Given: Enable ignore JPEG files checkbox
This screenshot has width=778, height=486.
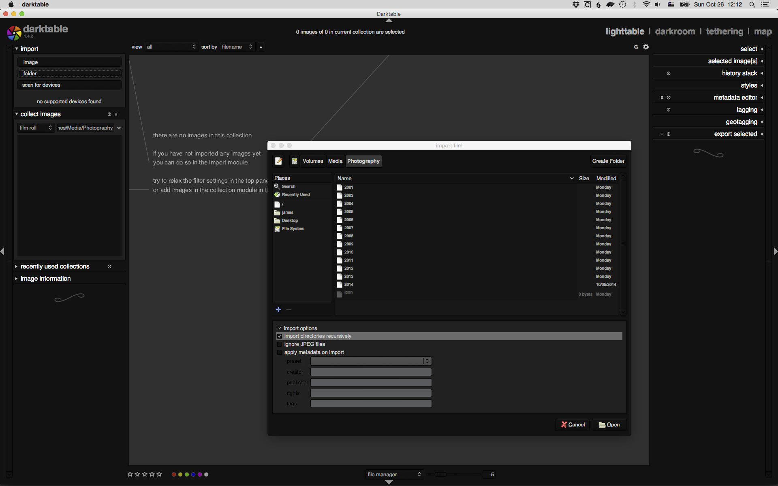Looking at the screenshot, I should click(x=280, y=344).
